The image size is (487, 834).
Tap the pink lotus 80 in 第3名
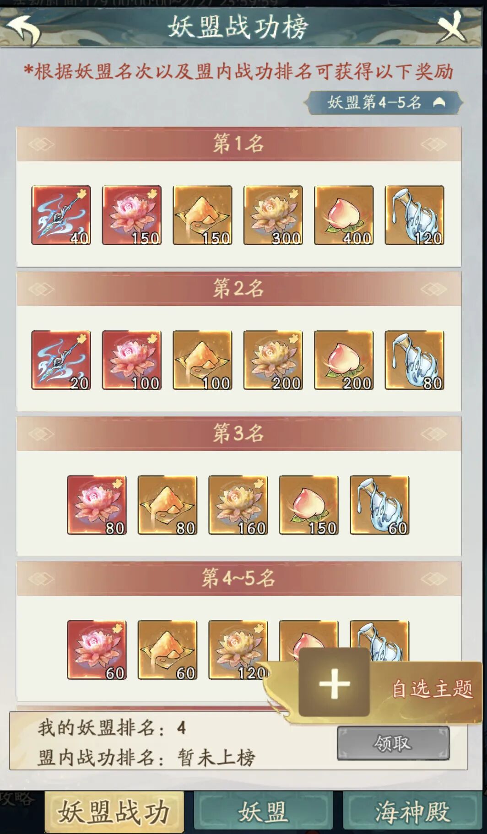point(97,505)
